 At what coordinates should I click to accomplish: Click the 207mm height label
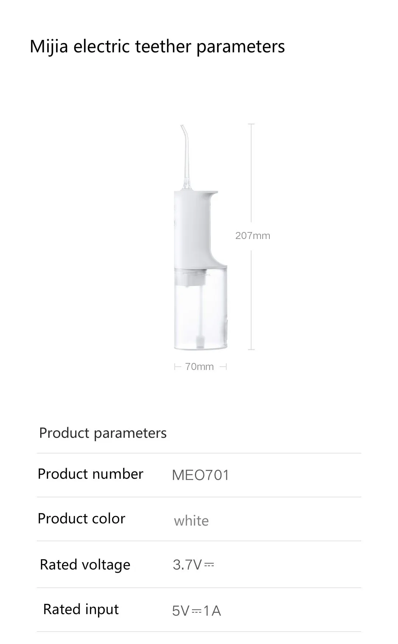253,236
